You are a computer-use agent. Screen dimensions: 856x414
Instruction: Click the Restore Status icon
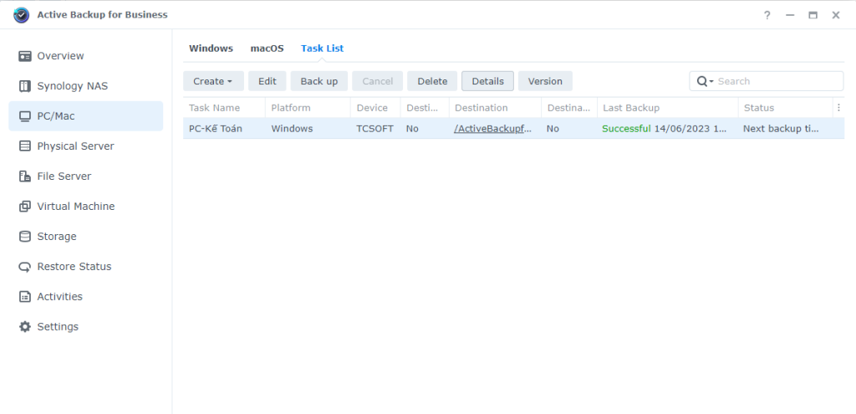[x=24, y=267]
